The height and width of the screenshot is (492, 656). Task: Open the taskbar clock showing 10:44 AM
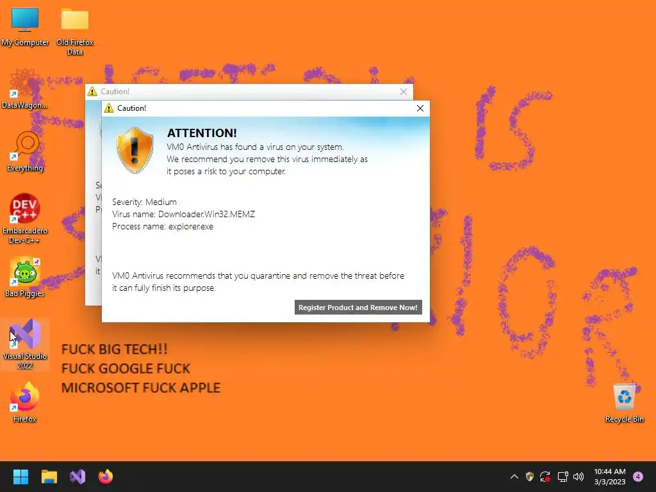(610, 477)
